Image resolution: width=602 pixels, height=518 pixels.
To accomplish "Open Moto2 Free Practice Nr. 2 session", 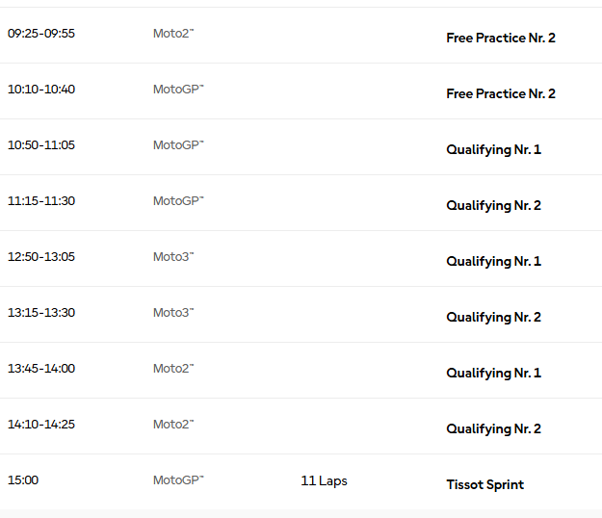I will (x=501, y=38).
